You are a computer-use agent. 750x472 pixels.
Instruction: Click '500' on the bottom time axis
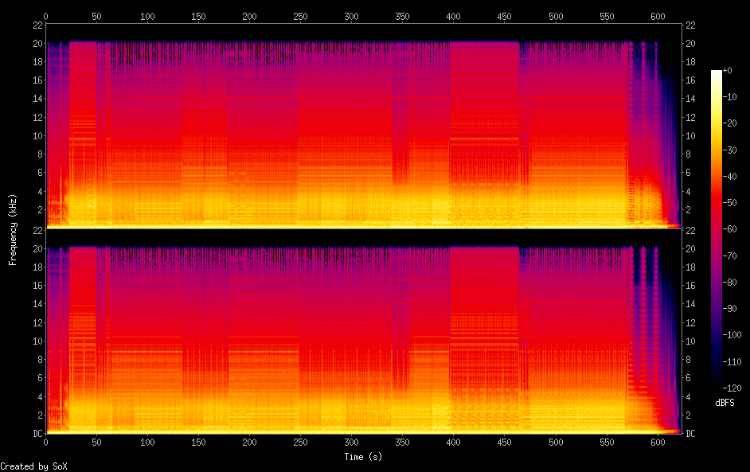[x=556, y=443]
